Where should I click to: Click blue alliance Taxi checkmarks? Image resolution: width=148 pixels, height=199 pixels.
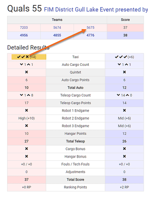click(x=121, y=57)
